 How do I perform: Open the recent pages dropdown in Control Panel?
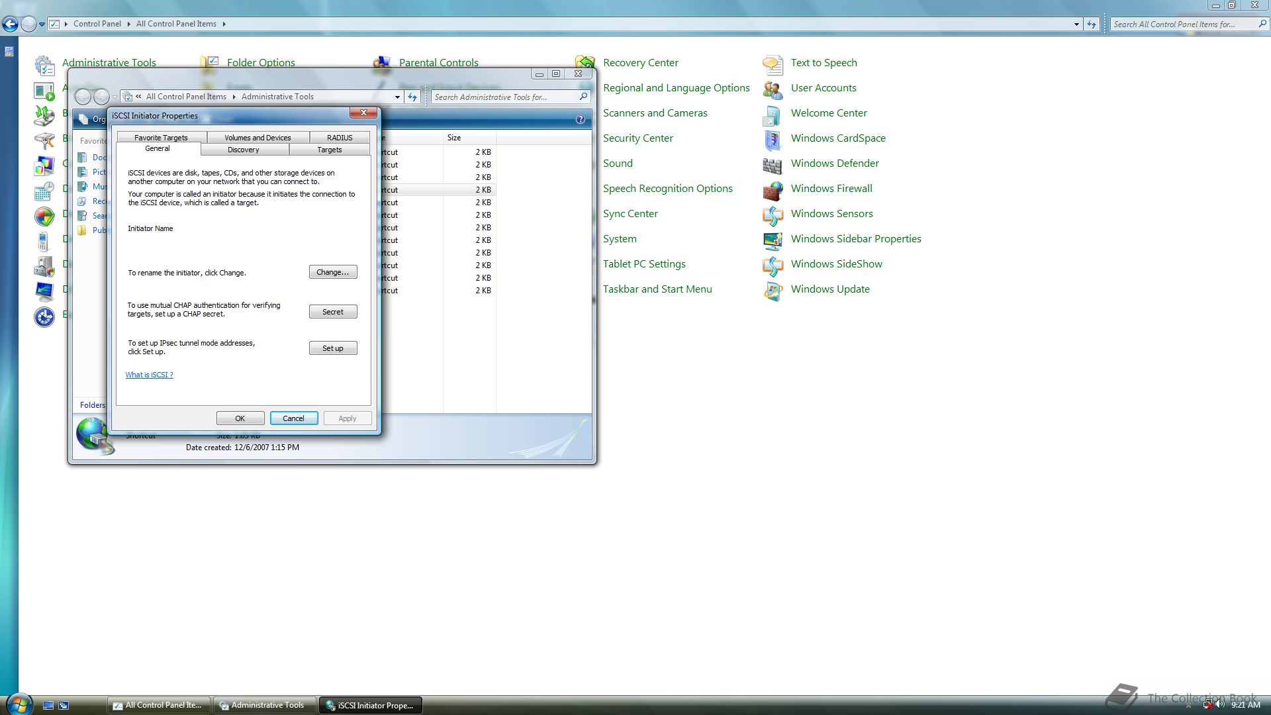(x=42, y=24)
